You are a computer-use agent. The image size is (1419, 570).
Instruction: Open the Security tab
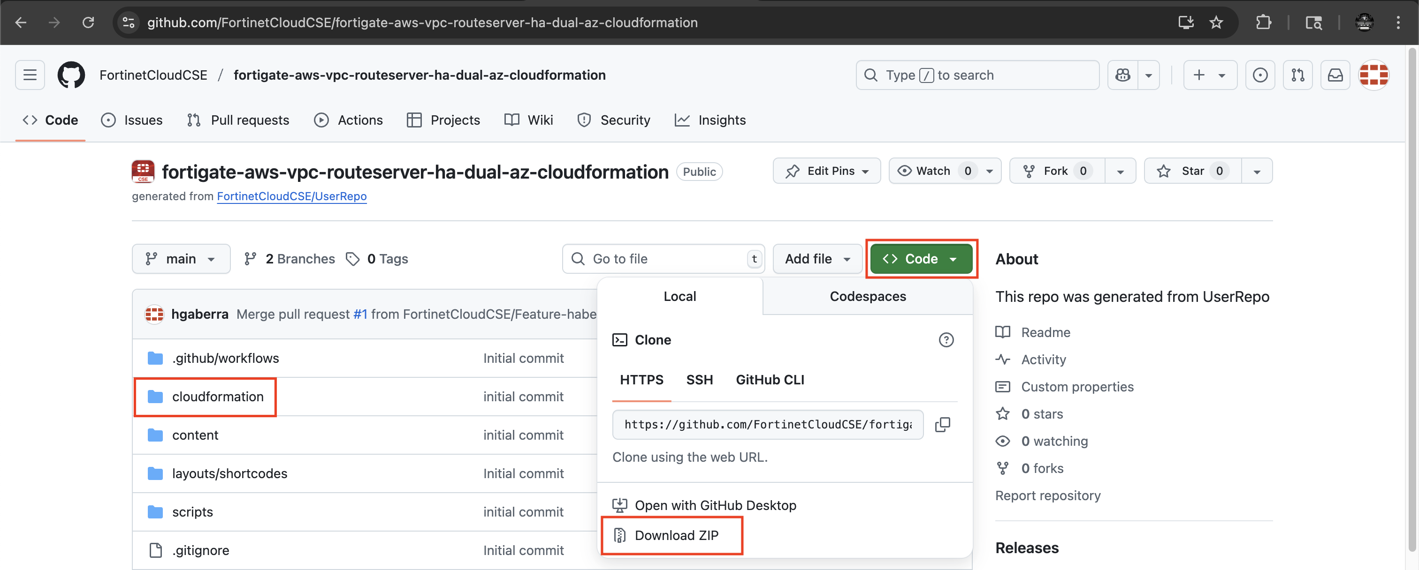614,120
